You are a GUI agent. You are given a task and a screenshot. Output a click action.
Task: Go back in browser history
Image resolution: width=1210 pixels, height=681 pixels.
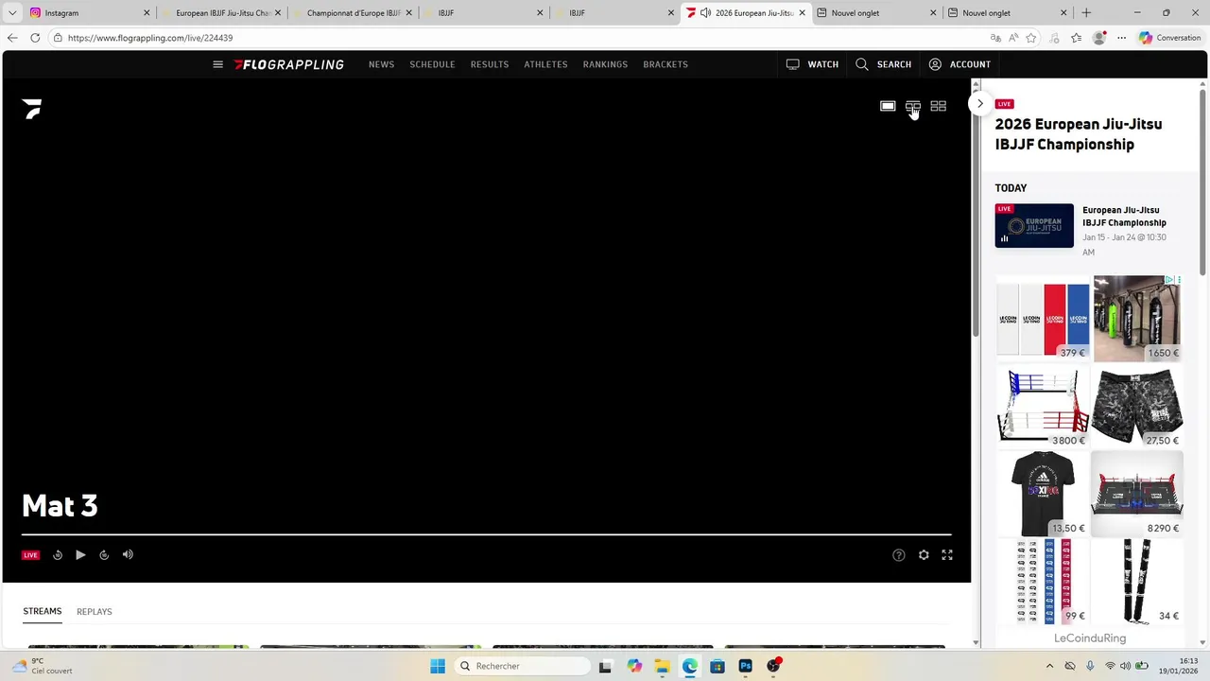click(x=12, y=38)
